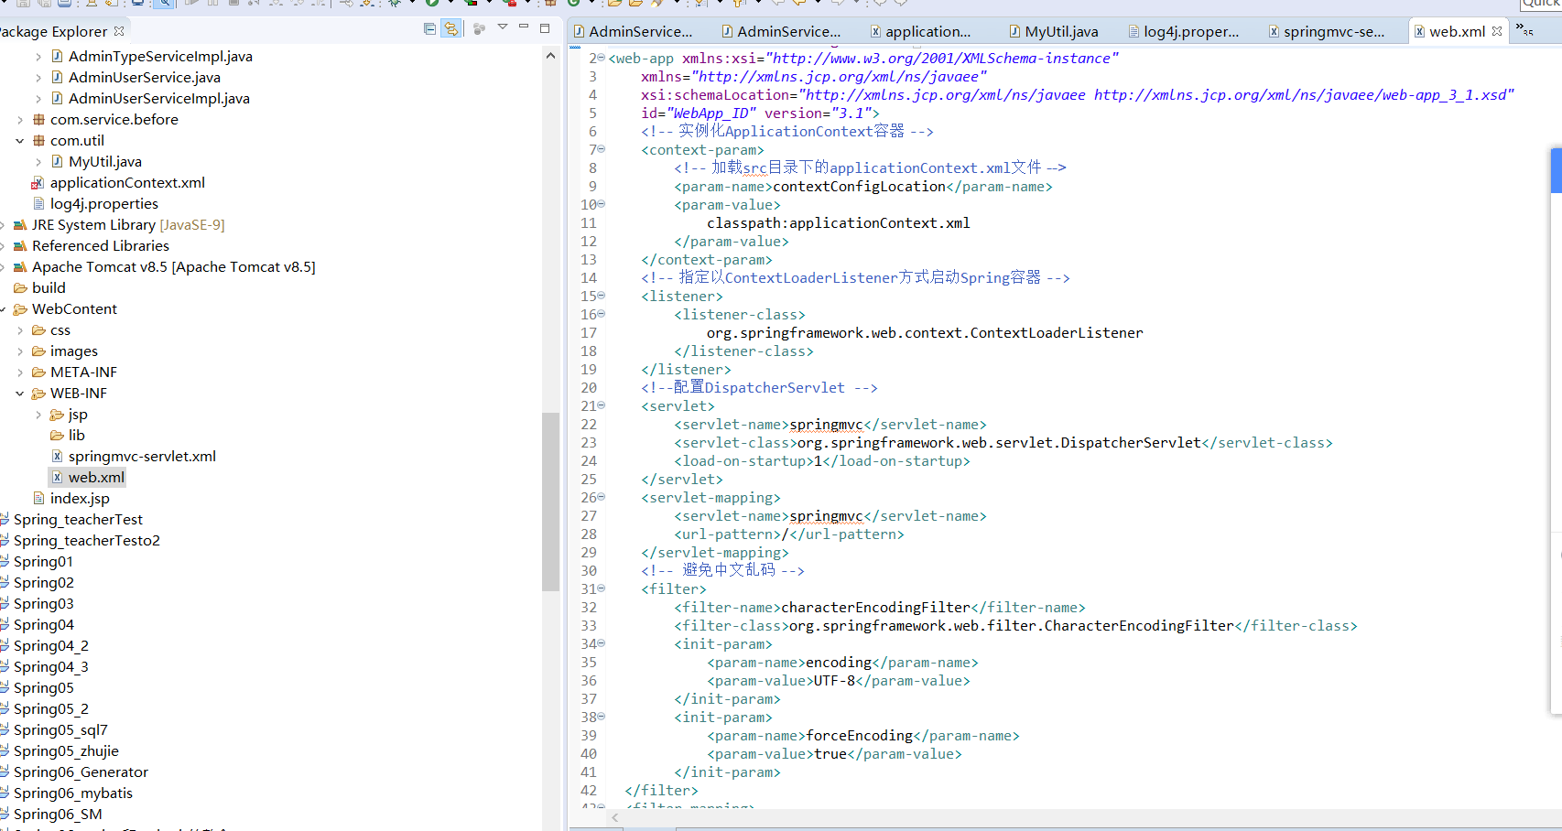1562x831 pixels.
Task: Select the Spring06_Generator project
Action: pos(81,772)
